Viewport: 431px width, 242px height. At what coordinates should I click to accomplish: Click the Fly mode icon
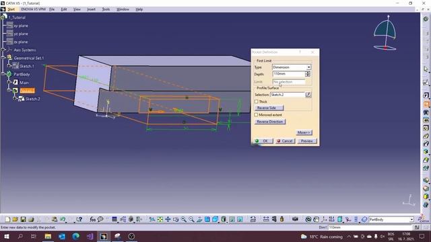(x=152, y=219)
